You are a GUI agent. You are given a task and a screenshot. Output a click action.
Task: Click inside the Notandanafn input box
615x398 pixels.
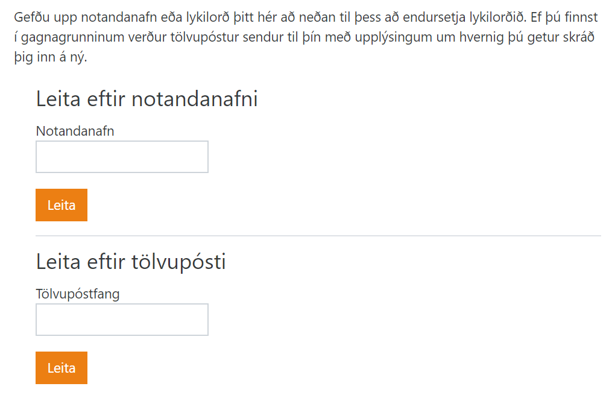point(122,156)
